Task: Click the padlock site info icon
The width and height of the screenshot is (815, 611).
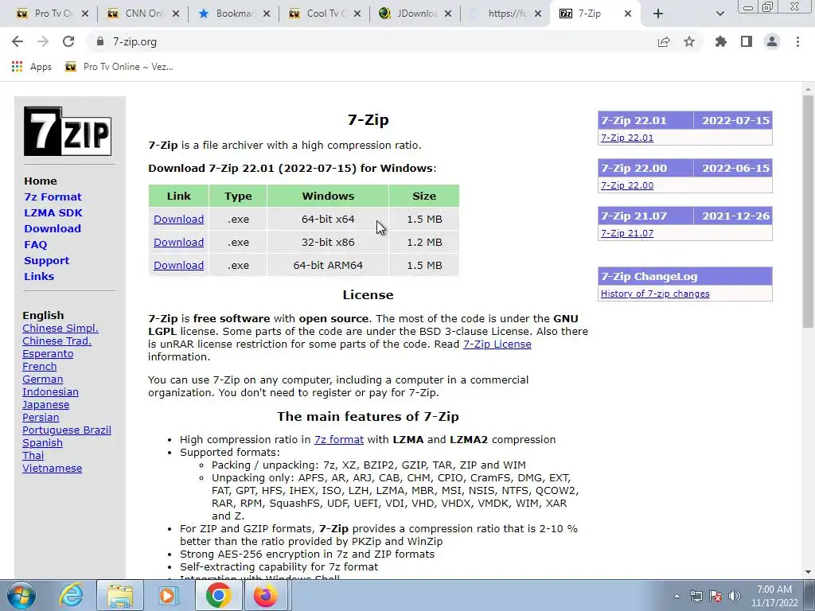Action: 100,41
